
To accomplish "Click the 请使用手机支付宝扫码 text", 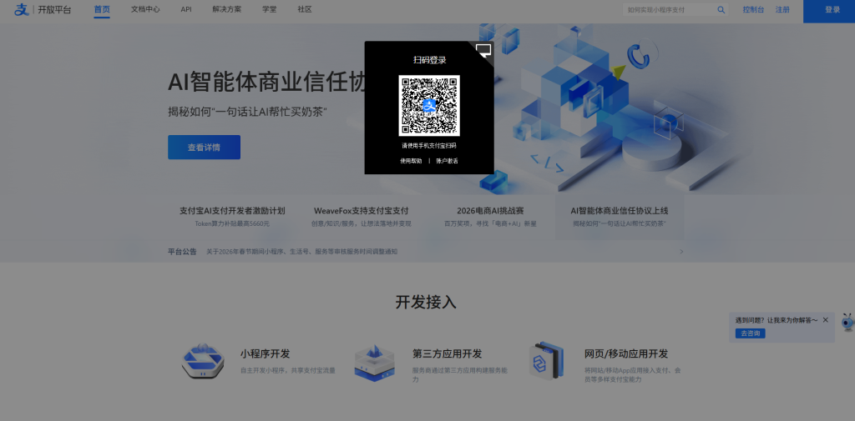I will click(429, 146).
